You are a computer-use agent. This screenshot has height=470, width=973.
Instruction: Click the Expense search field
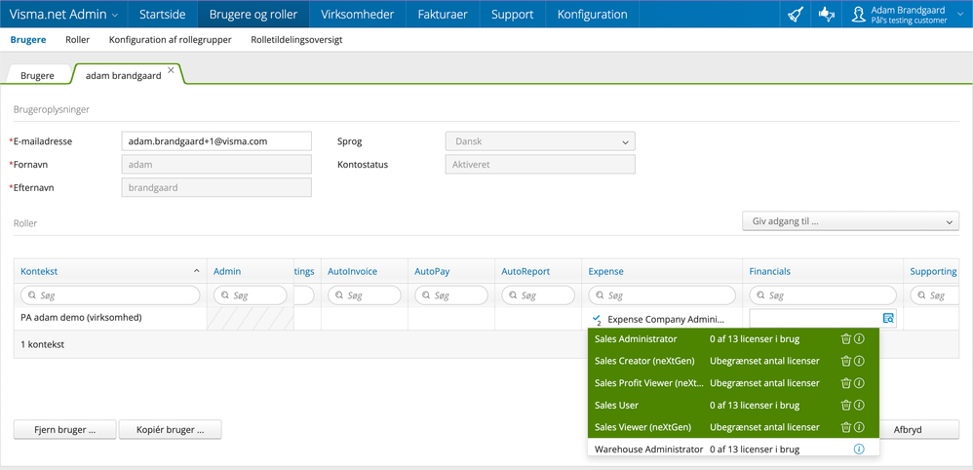(x=661, y=294)
